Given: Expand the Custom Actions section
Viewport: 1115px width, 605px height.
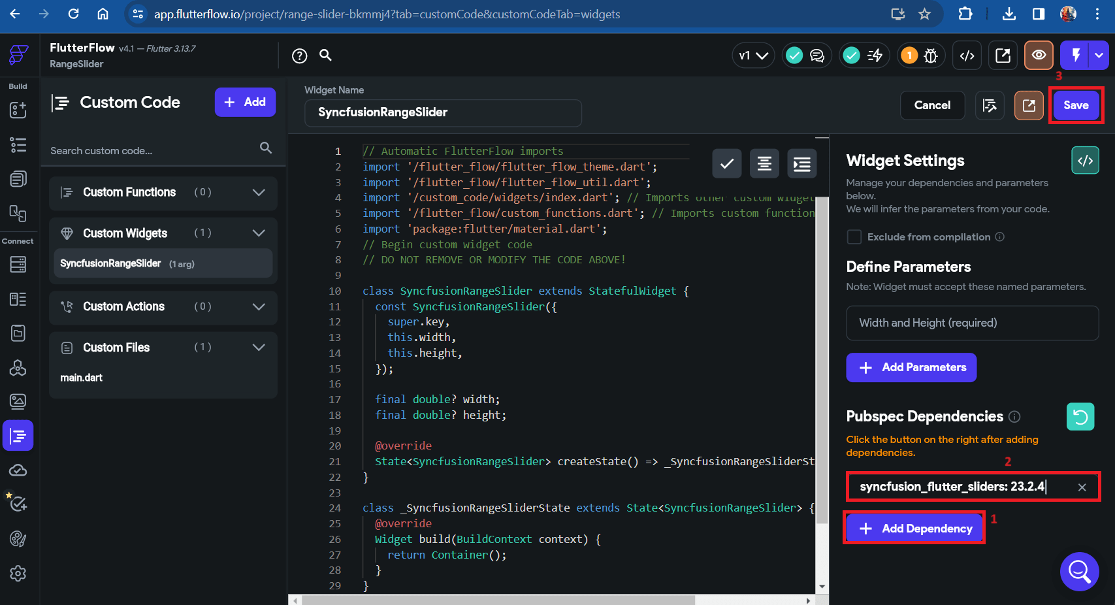Looking at the screenshot, I should tap(259, 306).
